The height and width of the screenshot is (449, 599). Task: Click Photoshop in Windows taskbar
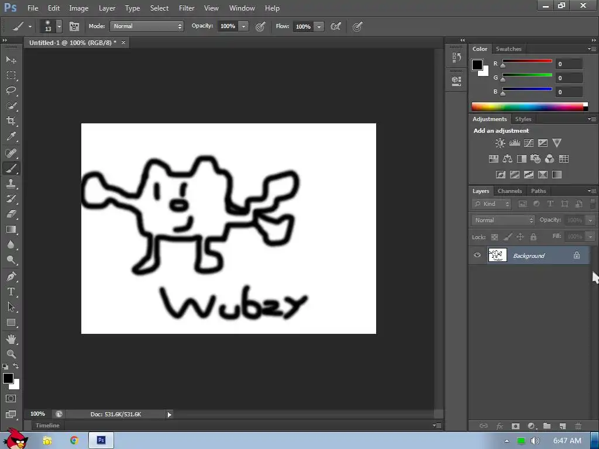coord(101,440)
